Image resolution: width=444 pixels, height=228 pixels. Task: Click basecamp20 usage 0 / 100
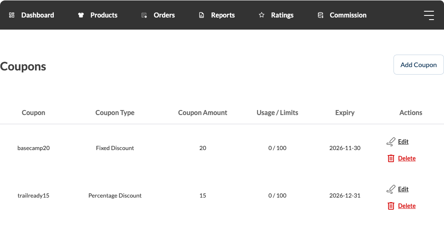(x=277, y=148)
